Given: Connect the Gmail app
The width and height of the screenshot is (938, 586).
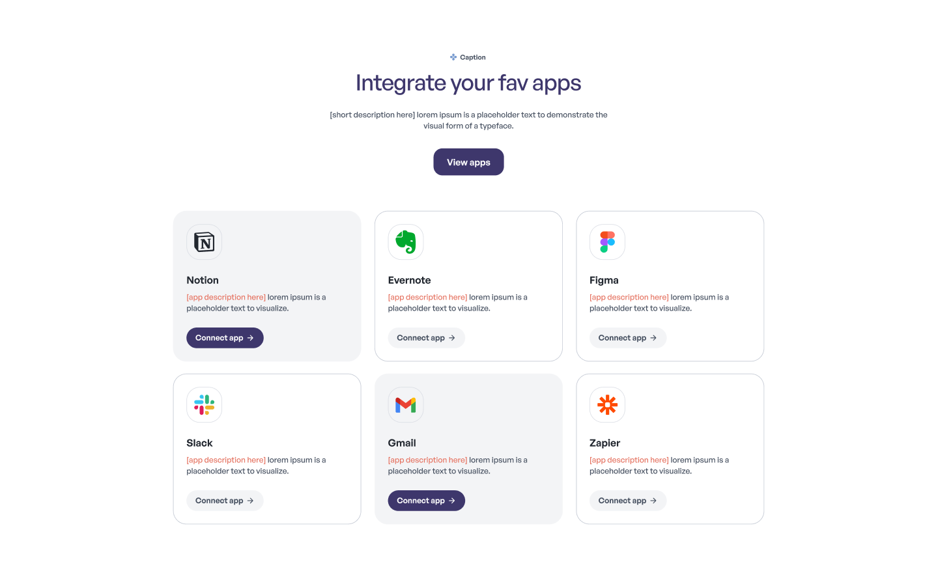Looking at the screenshot, I should (426, 501).
